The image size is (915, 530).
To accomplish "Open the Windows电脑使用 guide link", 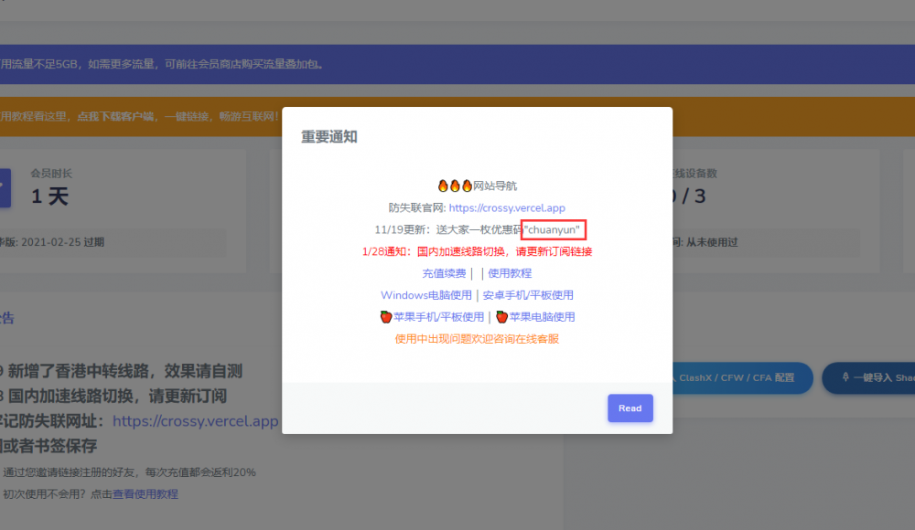I will (x=426, y=295).
